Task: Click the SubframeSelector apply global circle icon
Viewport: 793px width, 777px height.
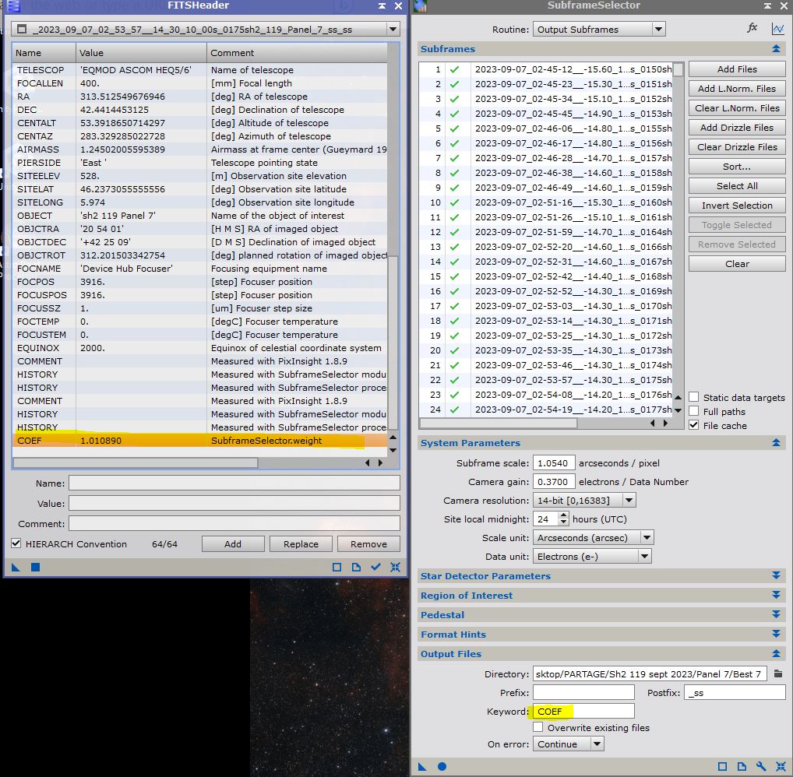Action: click(x=442, y=766)
